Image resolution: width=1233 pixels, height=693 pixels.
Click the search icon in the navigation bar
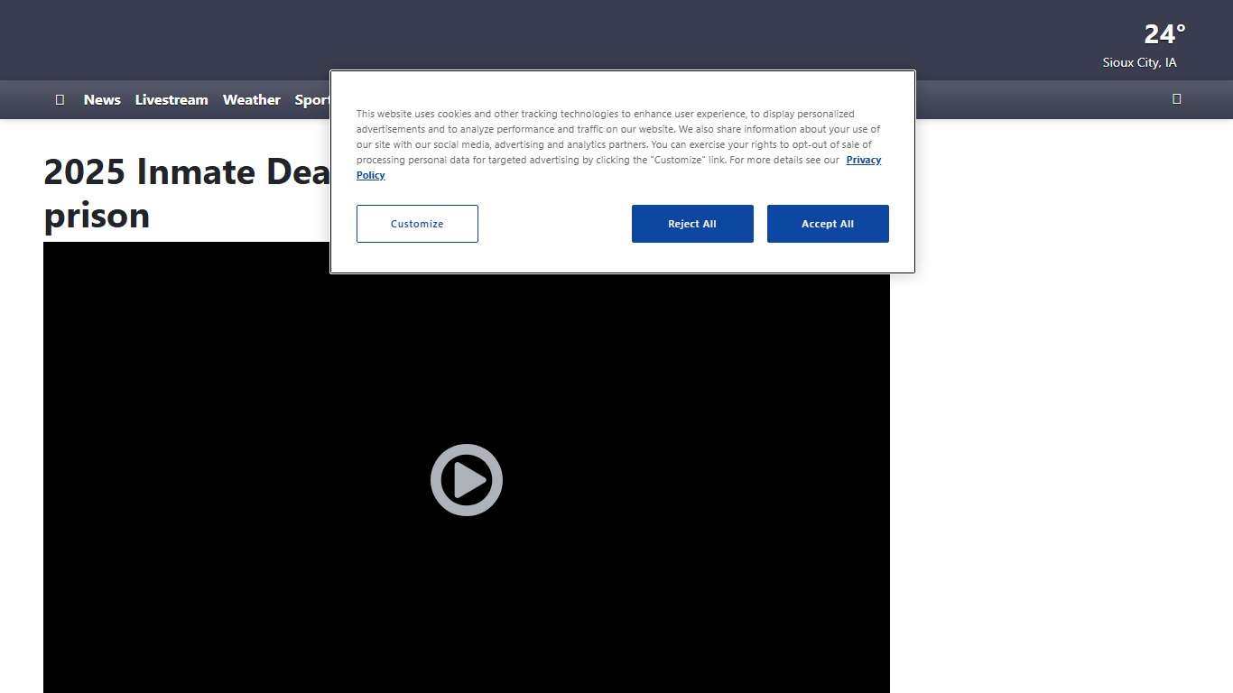point(1176,99)
